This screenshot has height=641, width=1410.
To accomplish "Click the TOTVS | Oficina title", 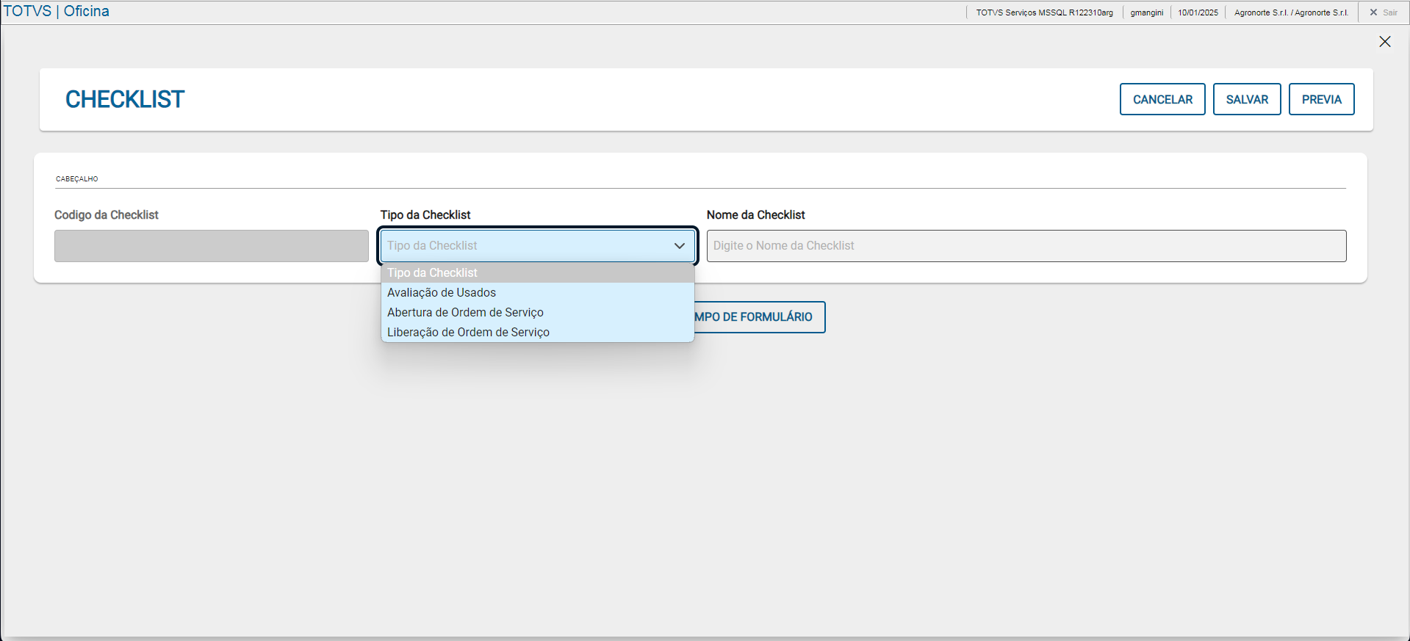I will (x=57, y=12).
